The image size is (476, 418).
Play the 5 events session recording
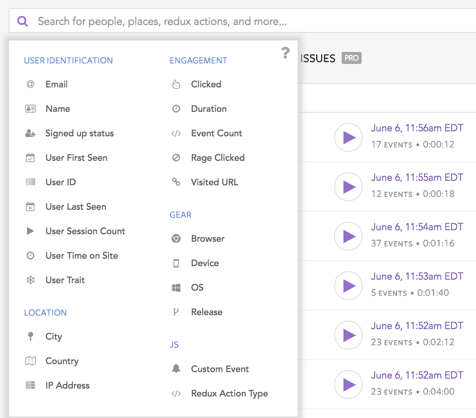348,286
